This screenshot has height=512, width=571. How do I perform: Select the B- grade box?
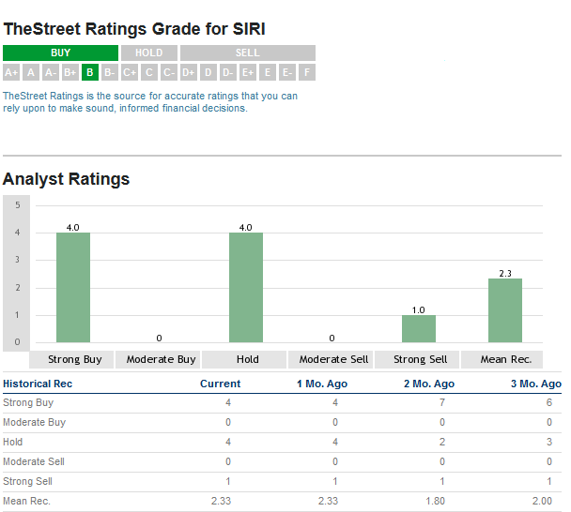pos(110,72)
